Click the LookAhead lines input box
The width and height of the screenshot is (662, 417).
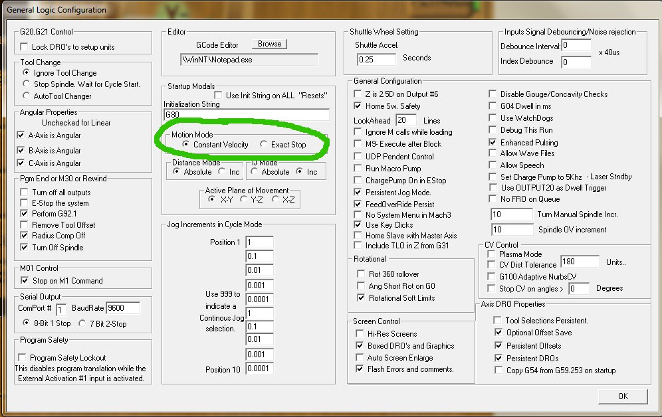coord(405,120)
